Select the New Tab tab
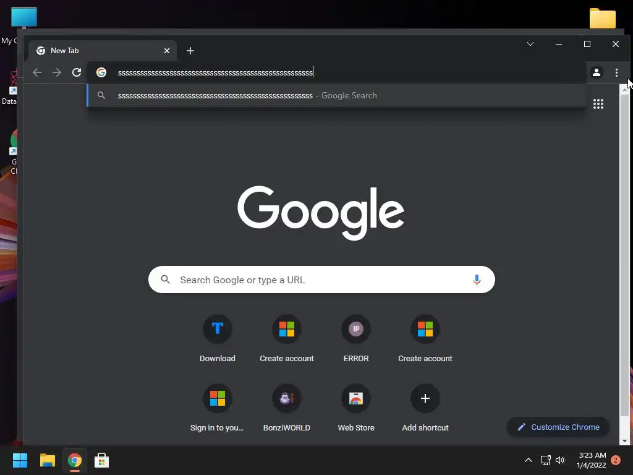Viewport: 633px width, 475px height. tap(103, 51)
